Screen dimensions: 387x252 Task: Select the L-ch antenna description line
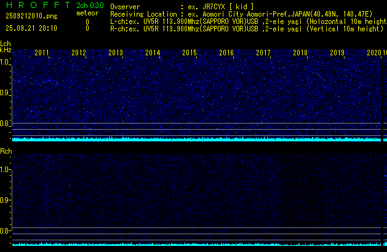coord(246,21)
